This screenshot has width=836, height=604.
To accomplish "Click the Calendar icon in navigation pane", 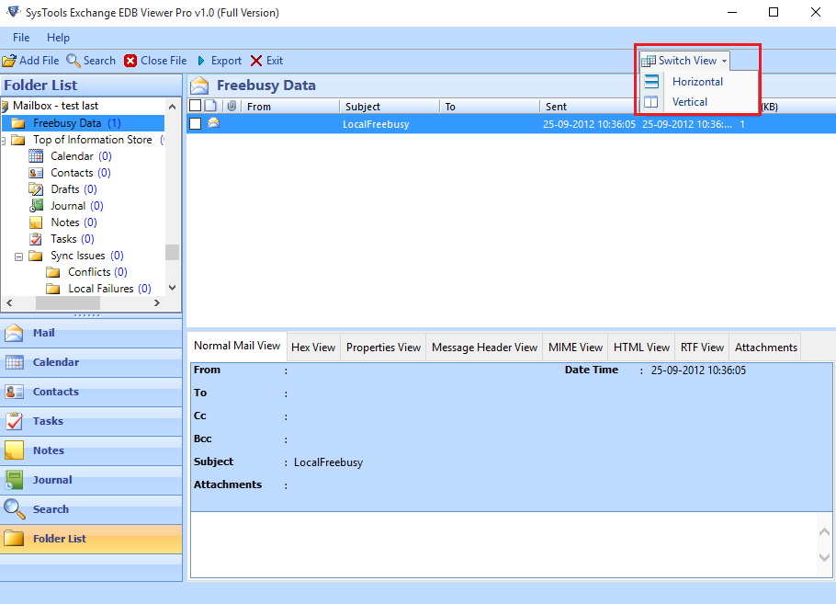I will (x=15, y=362).
